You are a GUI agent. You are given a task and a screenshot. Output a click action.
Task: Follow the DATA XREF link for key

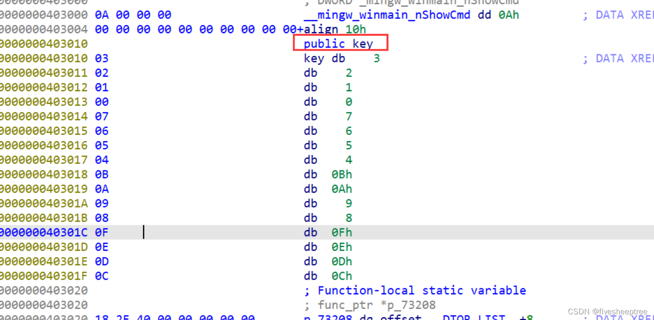(620, 58)
